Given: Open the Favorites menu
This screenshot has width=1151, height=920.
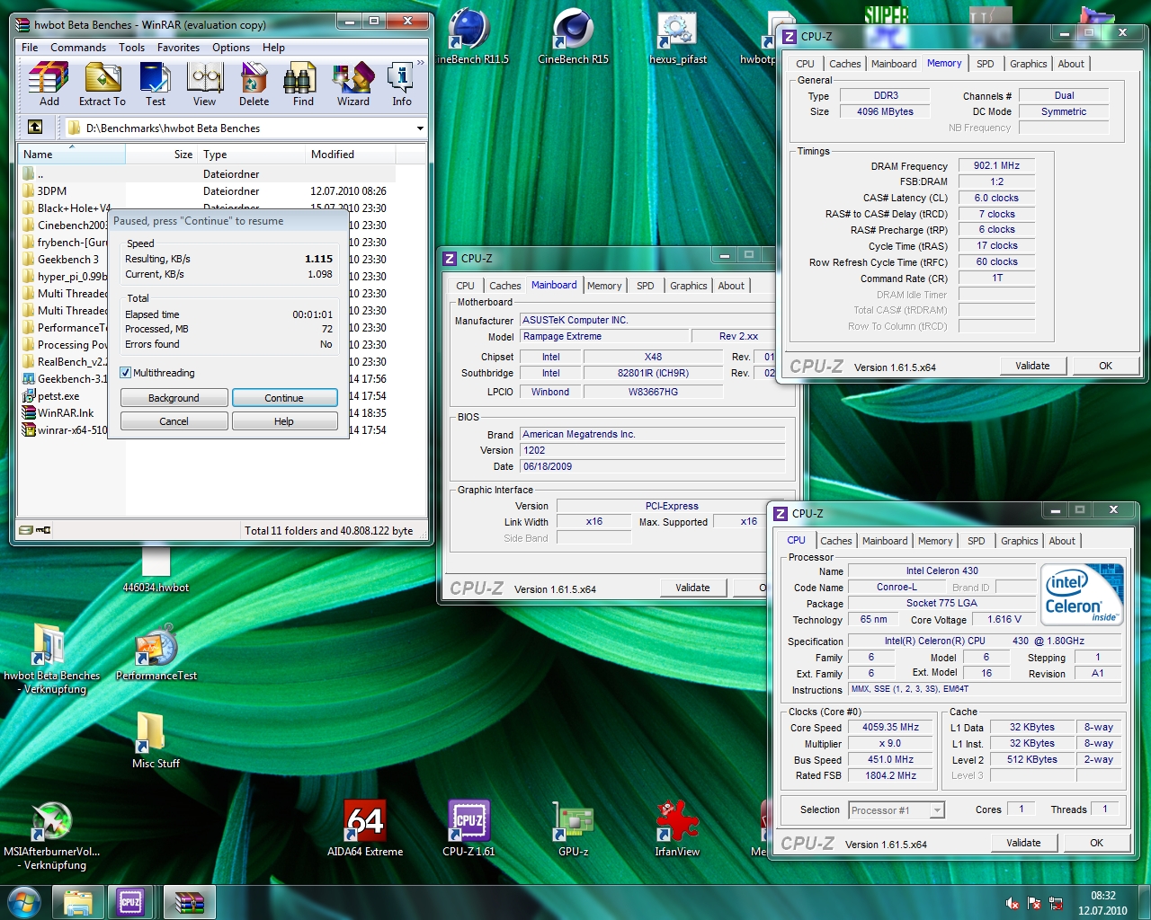Looking at the screenshot, I should click(178, 48).
